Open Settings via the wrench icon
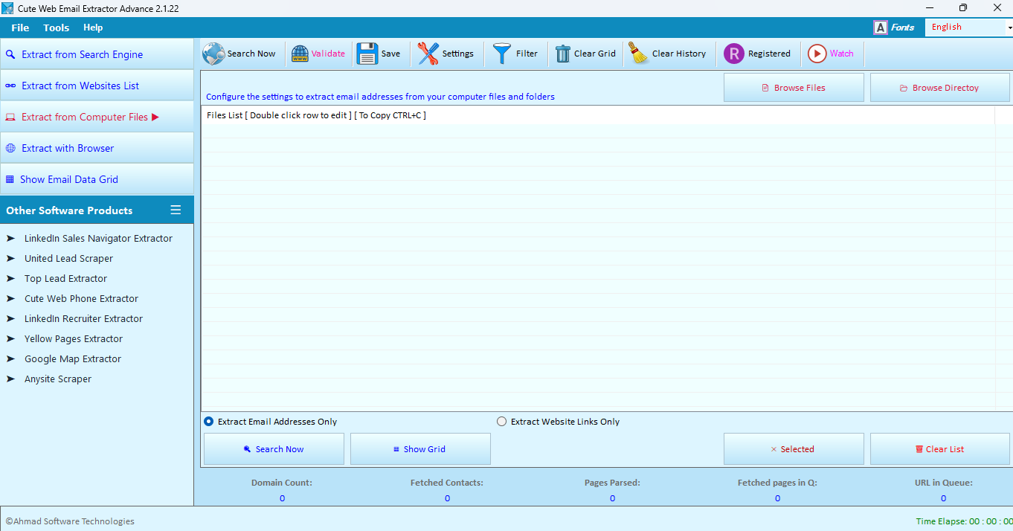Screen dimensions: 1013x531 click(428, 54)
